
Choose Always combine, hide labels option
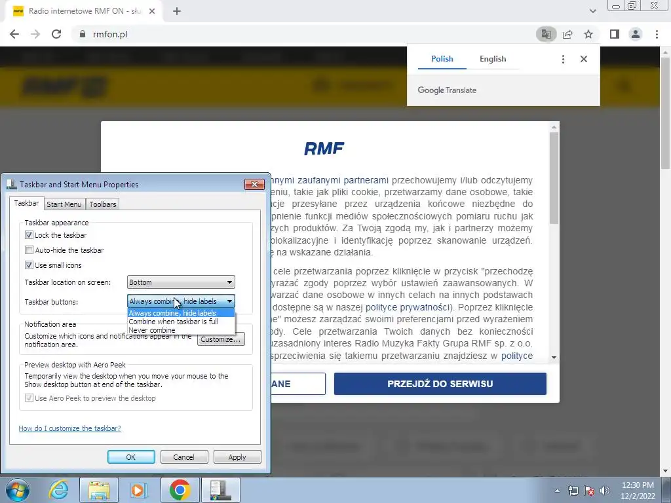tap(181, 313)
